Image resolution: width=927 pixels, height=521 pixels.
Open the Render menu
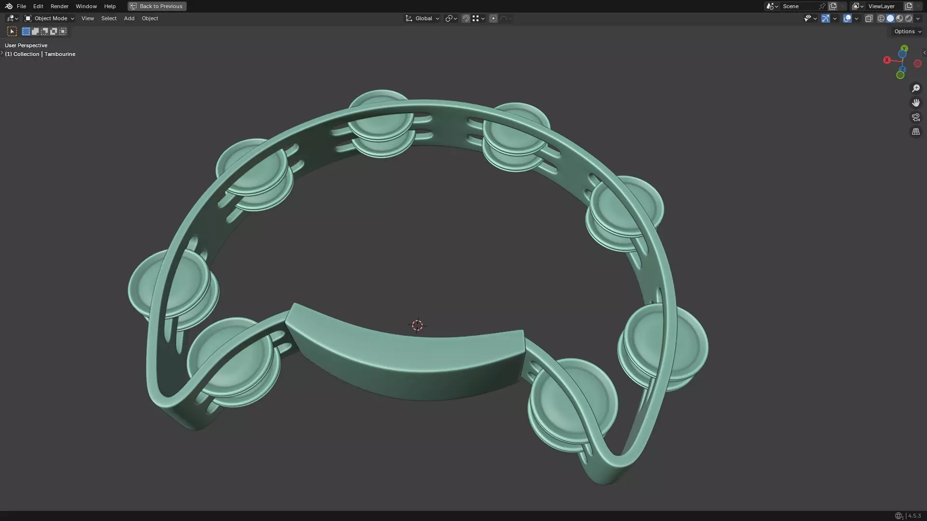pos(59,6)
